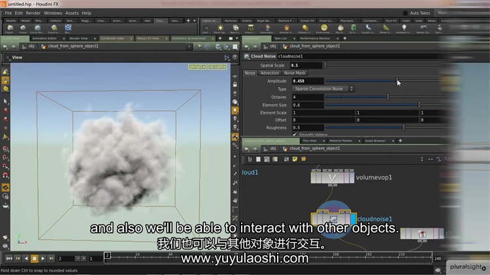The height and width of the screenshot is (275, 490).
Task: Close the Animation Editor tab
Action: [64, 39]
